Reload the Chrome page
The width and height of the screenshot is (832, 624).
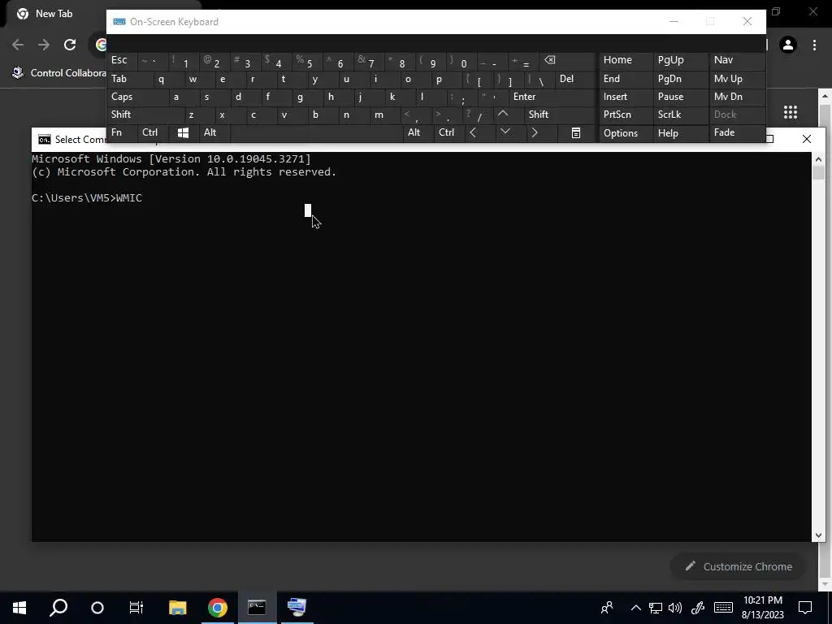click(x=70, y=45)
